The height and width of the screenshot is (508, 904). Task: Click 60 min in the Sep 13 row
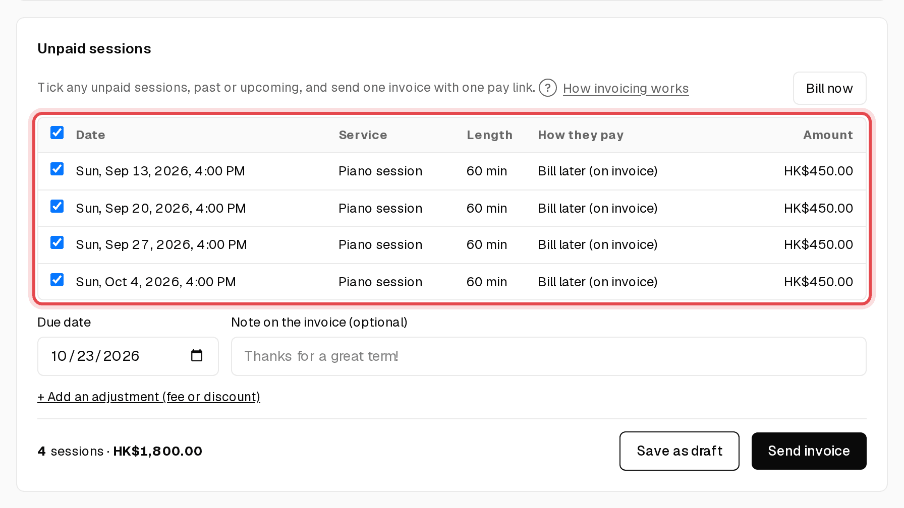point(487,171)
